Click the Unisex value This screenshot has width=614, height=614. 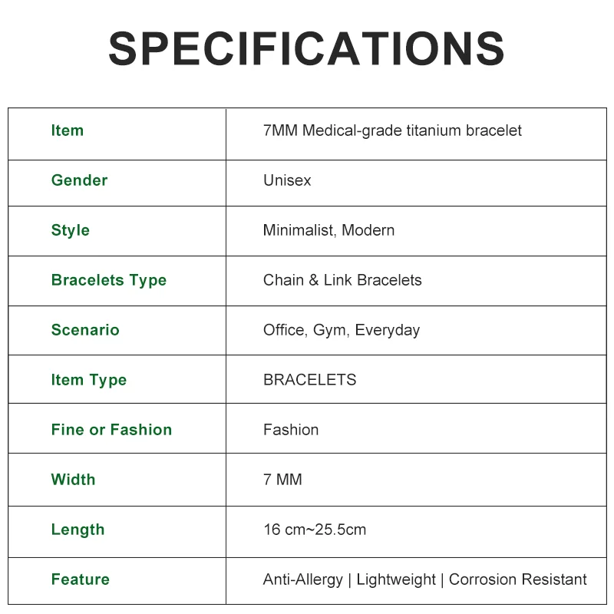coord(287,180)
